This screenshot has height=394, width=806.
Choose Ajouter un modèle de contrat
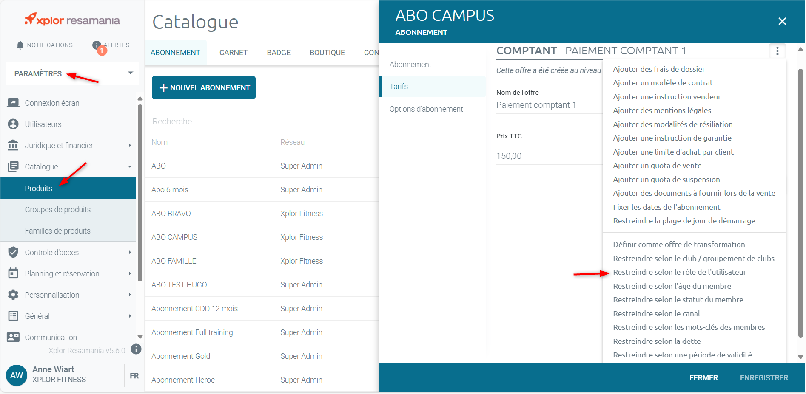(663, 83)
